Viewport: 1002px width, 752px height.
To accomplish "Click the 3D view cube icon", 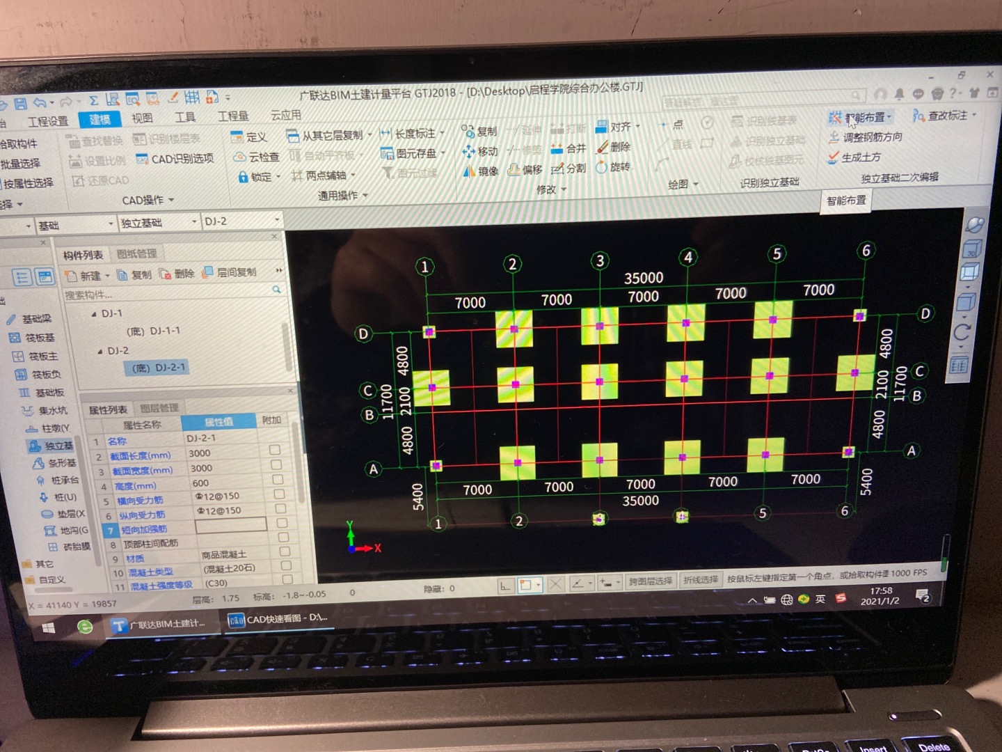I will [x=971, y=249].
